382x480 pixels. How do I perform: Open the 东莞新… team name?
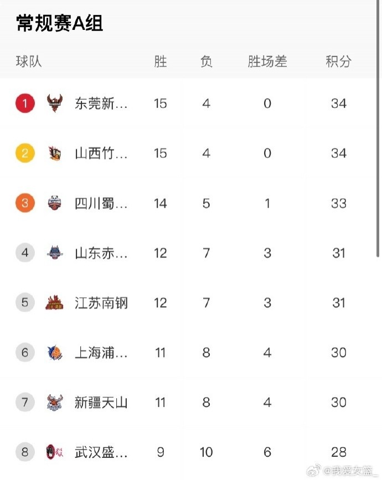tap(101, 104)
